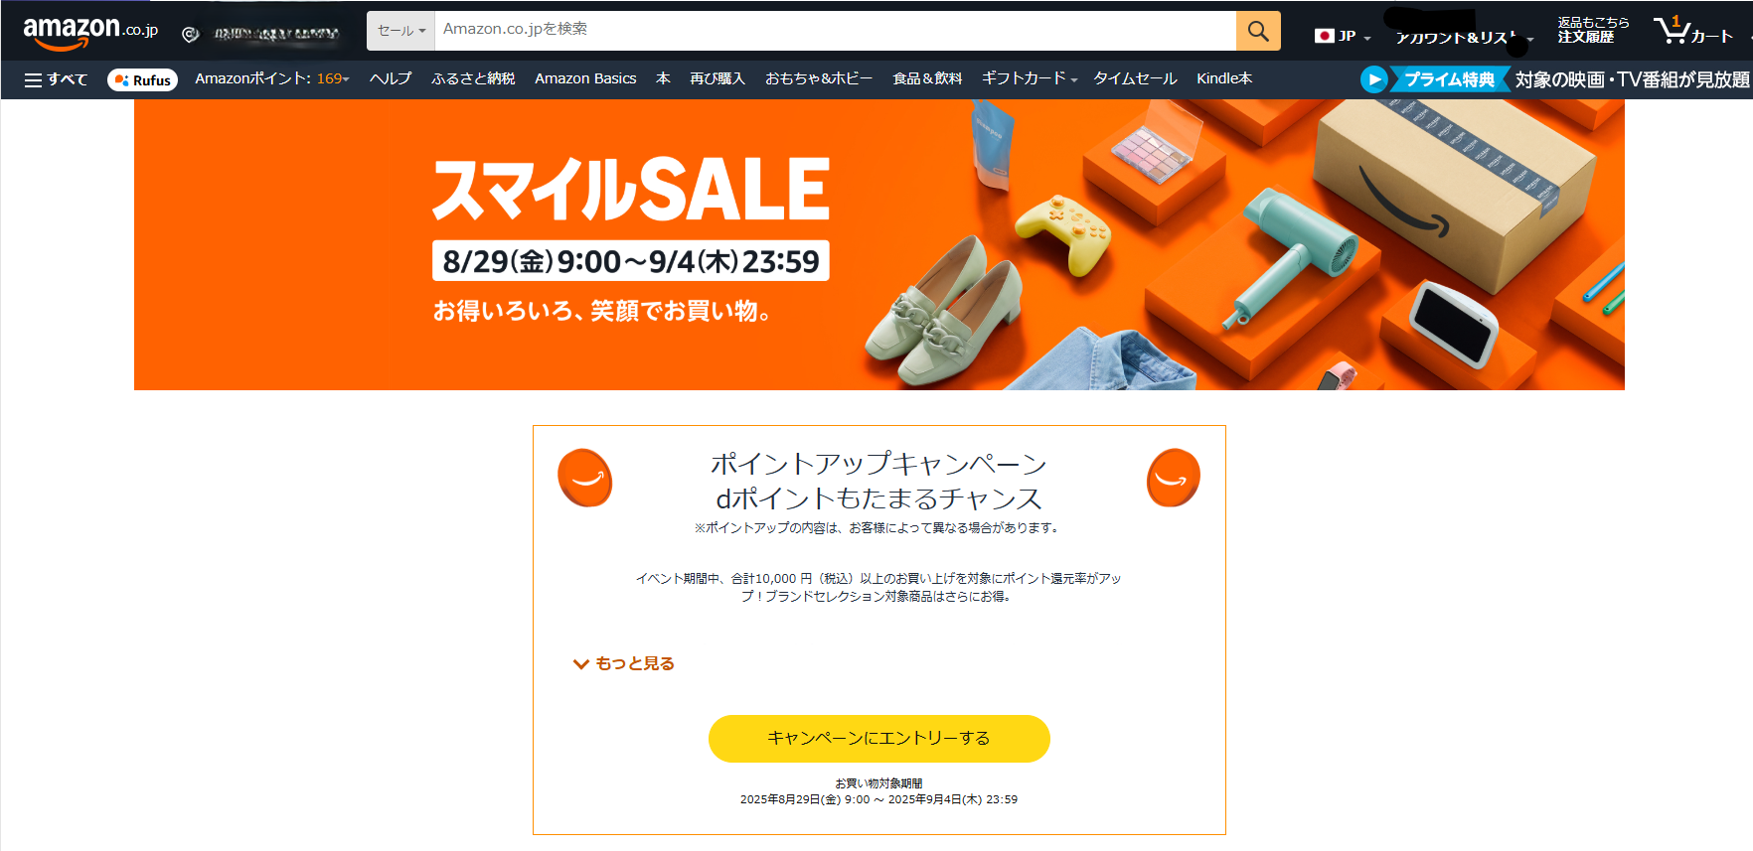Click the Amazon.co.jp logo
The height and width of the screenshot is (851, 1753).
pyautogui.click(x=90, y=32)
